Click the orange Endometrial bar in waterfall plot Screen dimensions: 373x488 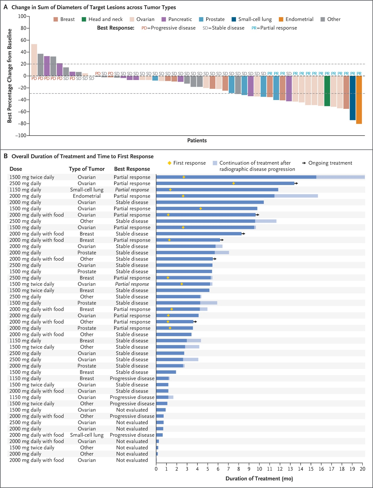click(x=359, y=100)
